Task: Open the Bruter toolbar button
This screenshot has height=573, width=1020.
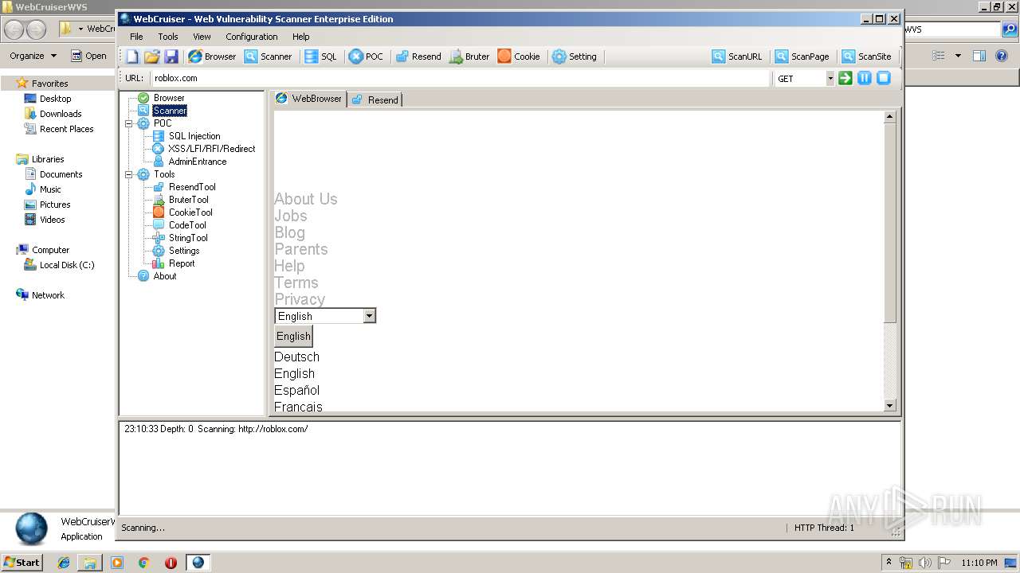Action: pos(469,57)
